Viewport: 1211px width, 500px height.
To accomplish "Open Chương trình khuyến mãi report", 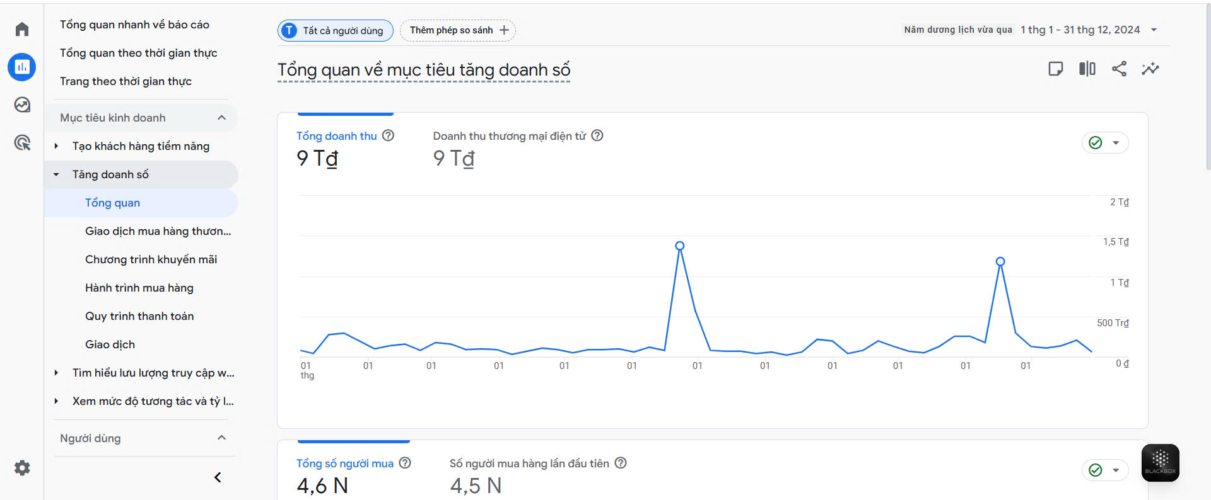I will [151, 259].
